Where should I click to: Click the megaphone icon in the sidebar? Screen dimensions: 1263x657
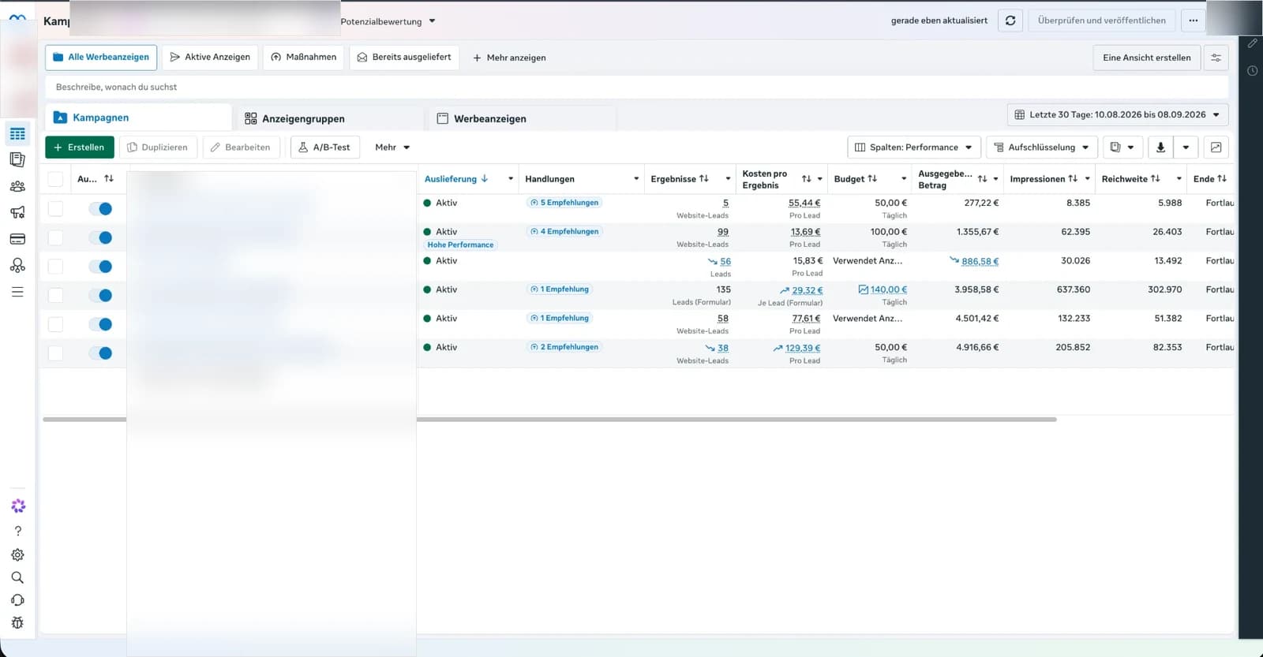(17, 212)
